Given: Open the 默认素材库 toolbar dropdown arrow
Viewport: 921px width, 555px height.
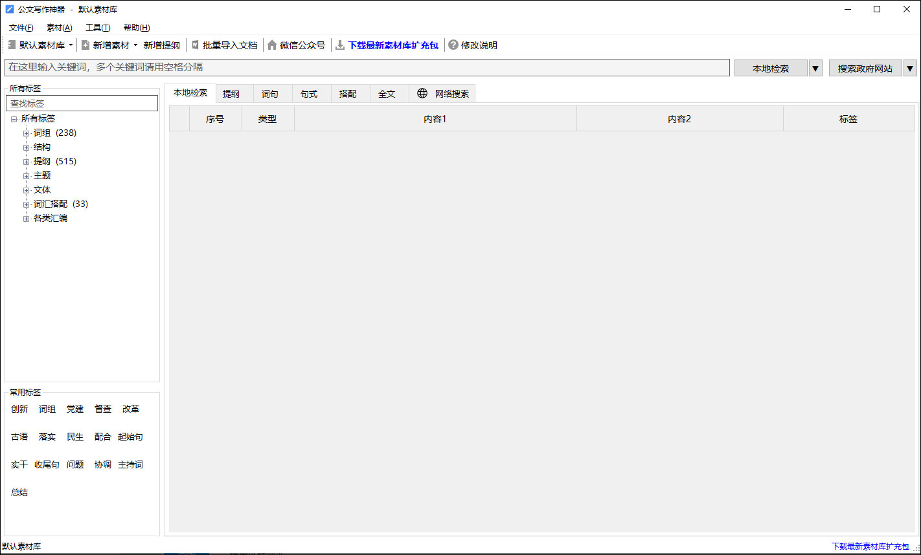Looking at the screenshot, I should pyautogui.click(x=71, y=45).
